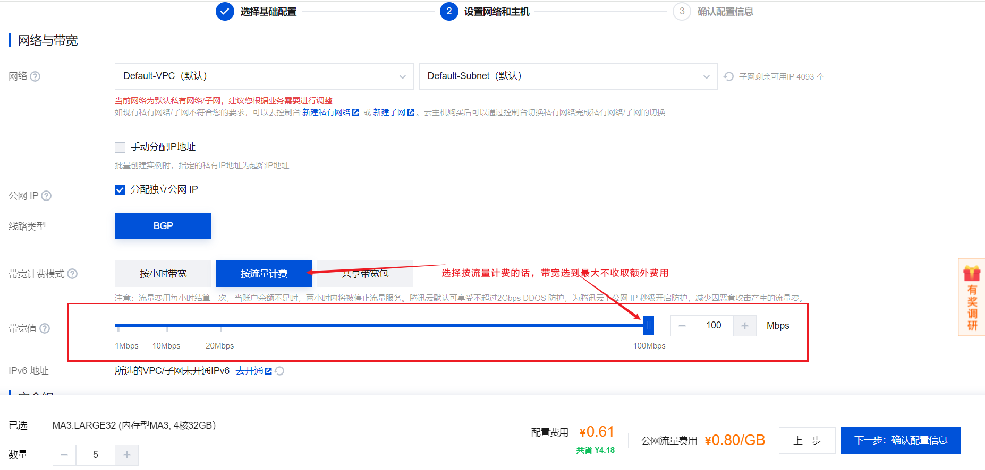985x470 pixels.
Task: Uncheck 分配独立公网 IP
Action: pos(120,189)
